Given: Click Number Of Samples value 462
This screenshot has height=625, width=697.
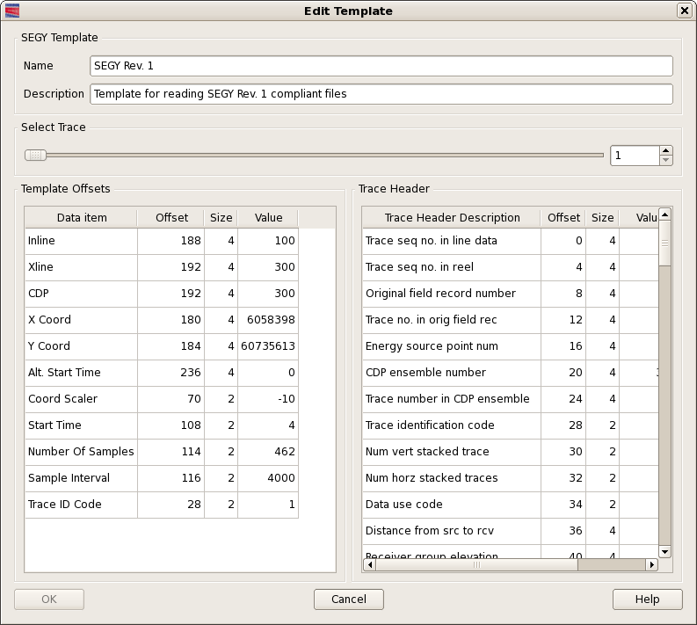Looking at the screenshot, I should [x=268, y=452].
